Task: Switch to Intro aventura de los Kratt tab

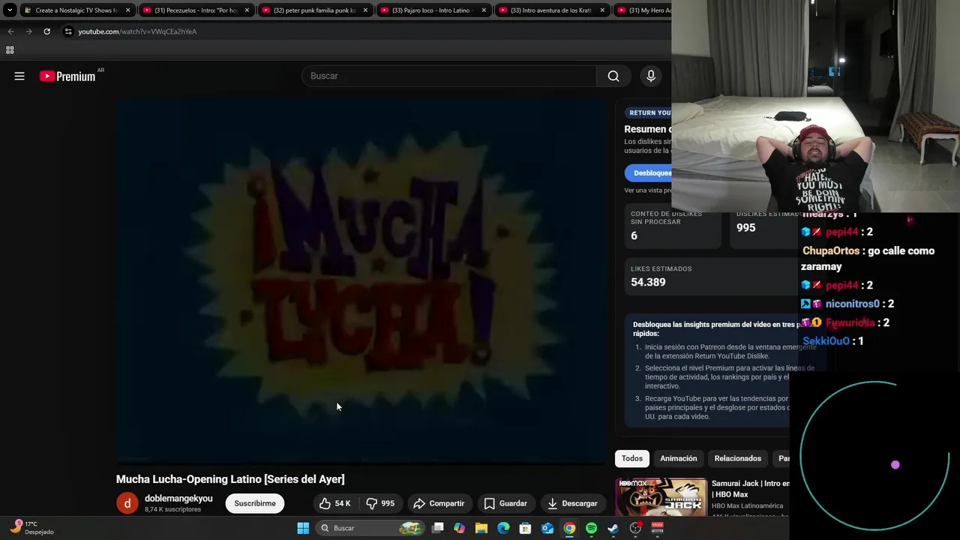Action: 551,10
